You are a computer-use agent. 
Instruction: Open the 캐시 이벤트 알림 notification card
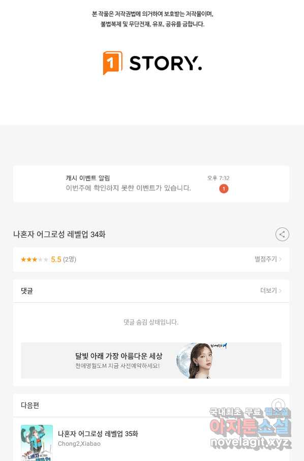click(151, 184)
